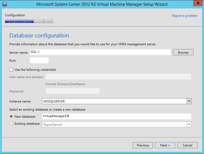Click the Server name input field
The height and width of the screenshot is (154, 204).
click(x=100, y=52)
